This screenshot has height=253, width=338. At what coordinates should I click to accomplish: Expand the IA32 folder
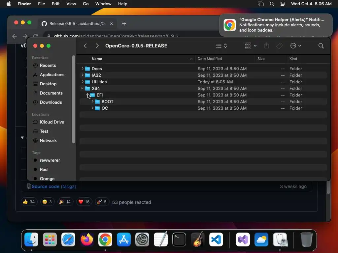tap(83, 75)
